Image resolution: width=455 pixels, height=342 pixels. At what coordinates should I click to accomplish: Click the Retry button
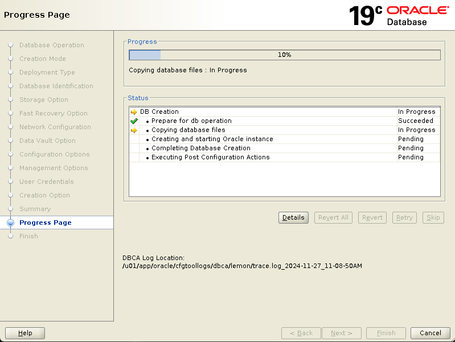(404, 217)
